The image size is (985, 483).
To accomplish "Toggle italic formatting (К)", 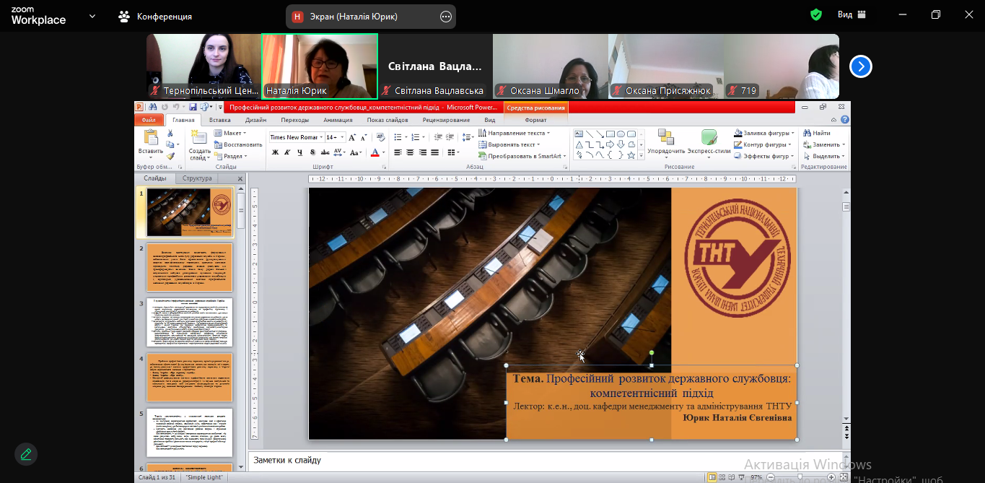I will tap(287, 152).
